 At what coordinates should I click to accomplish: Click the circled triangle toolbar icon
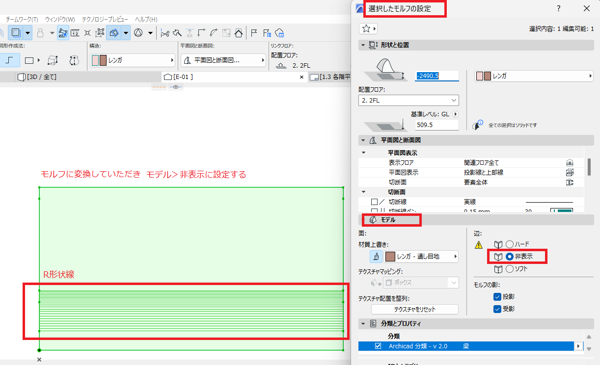pyautogui.click(x=138, y=33)
